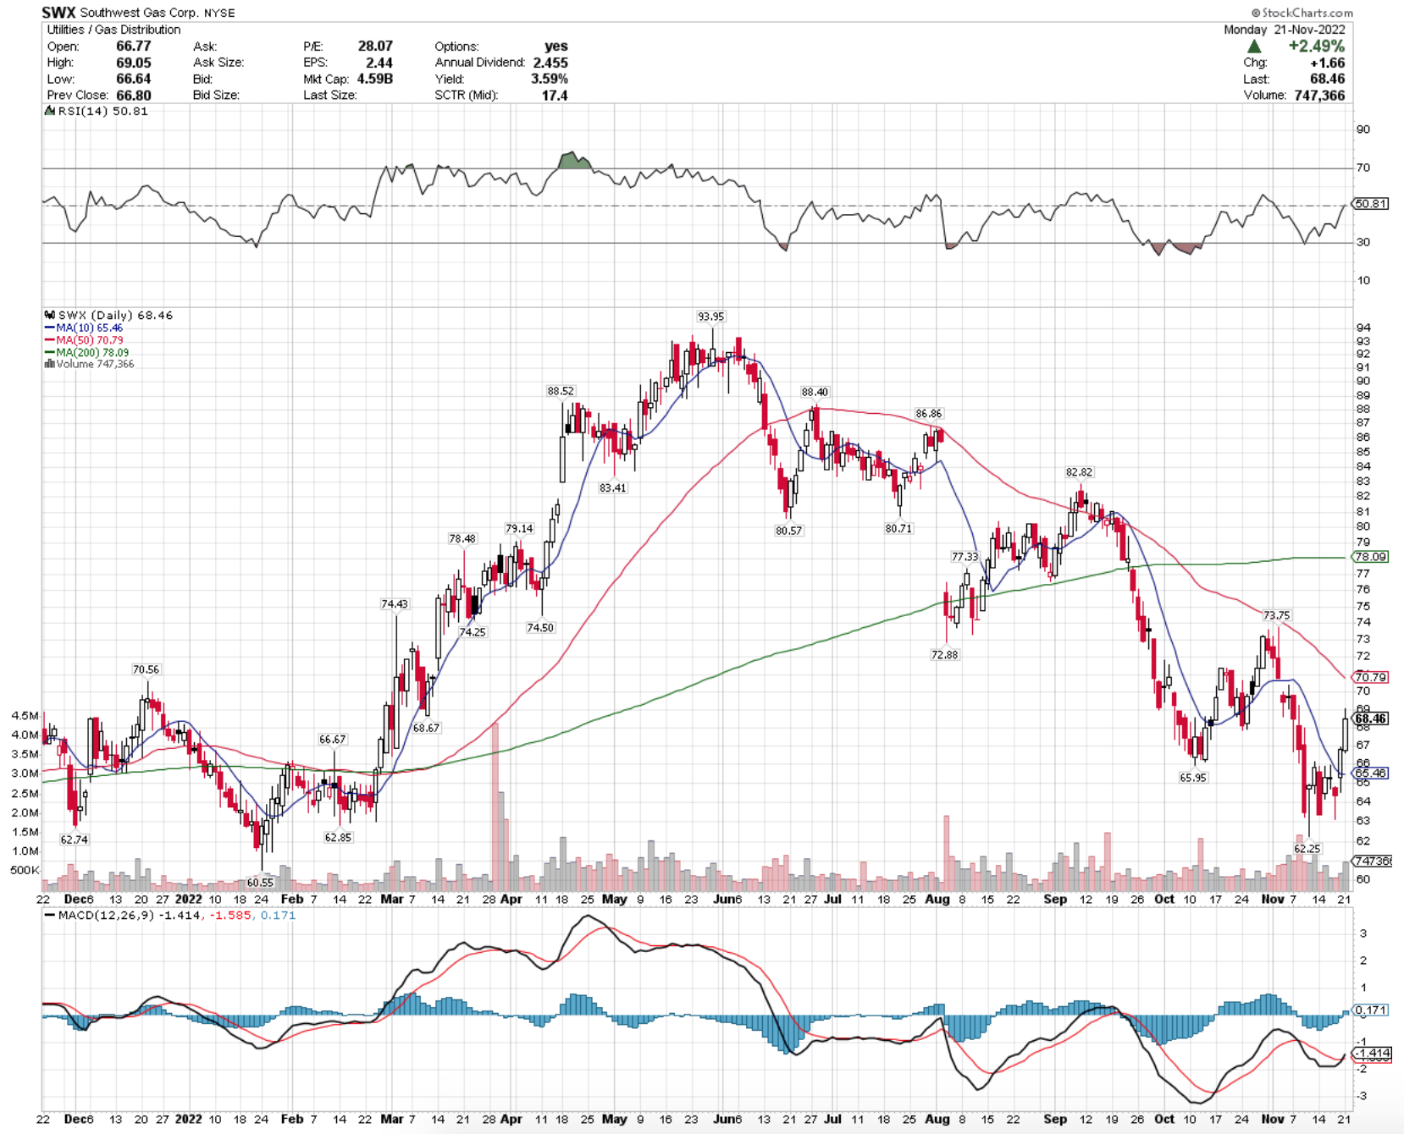
Task: Click the SCTR (Mid) value 17.4
Action: tap(555, 95)
